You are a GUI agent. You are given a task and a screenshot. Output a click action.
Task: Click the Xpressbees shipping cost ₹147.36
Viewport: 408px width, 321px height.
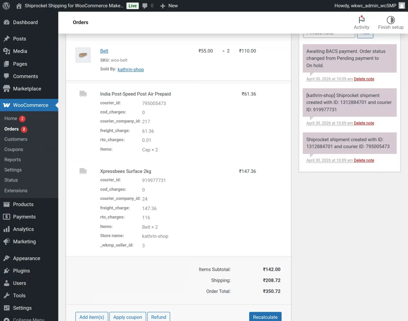248,171
